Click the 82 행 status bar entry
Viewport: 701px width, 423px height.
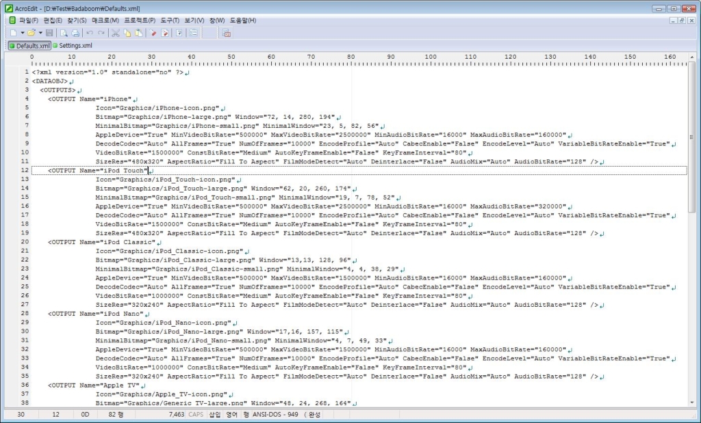point(116,415)
